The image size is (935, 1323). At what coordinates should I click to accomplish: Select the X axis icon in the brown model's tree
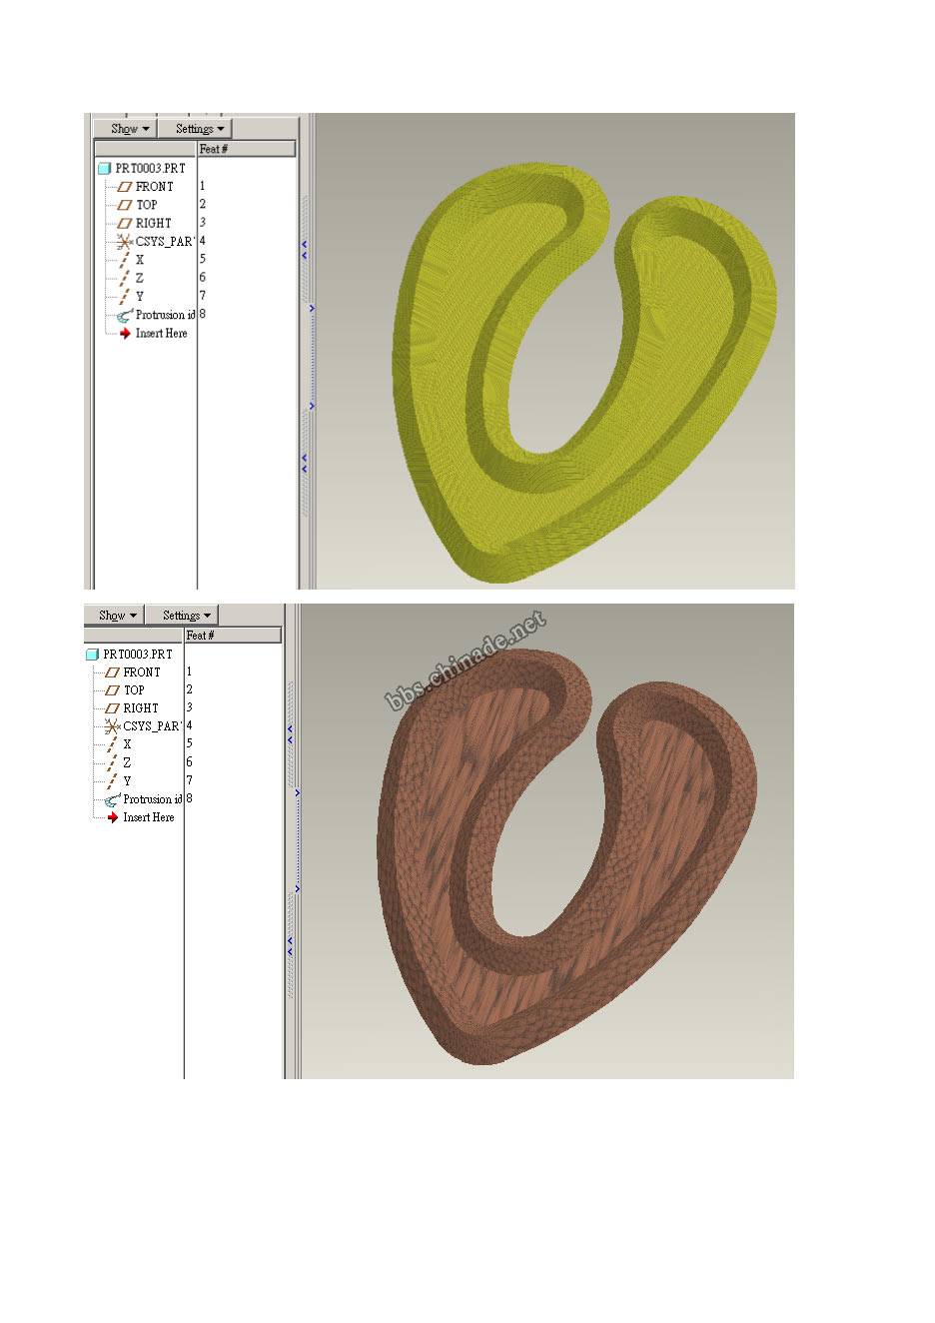click(113, 744)
